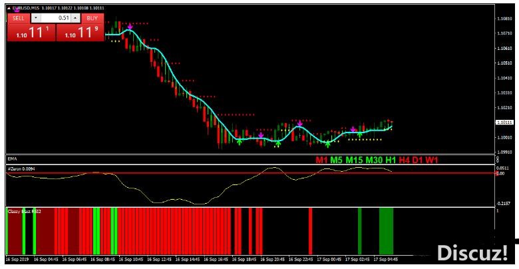This screenshot has width=519, height=269.
Task: Click the sell price tile 1.10 11 1
Action: tap(31, 33)
